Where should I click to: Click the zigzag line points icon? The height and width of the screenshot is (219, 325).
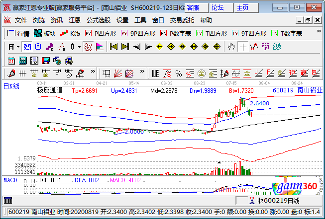tap(254, 47)
